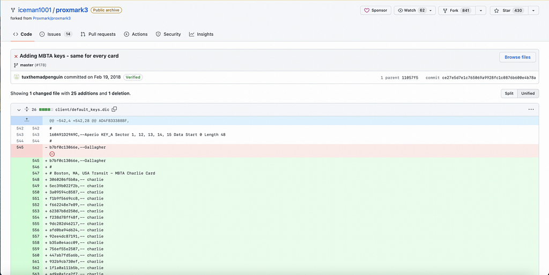Click the Issues count badge 14
This screenshot has height=275, width=549.
click(x=68, y=34)
